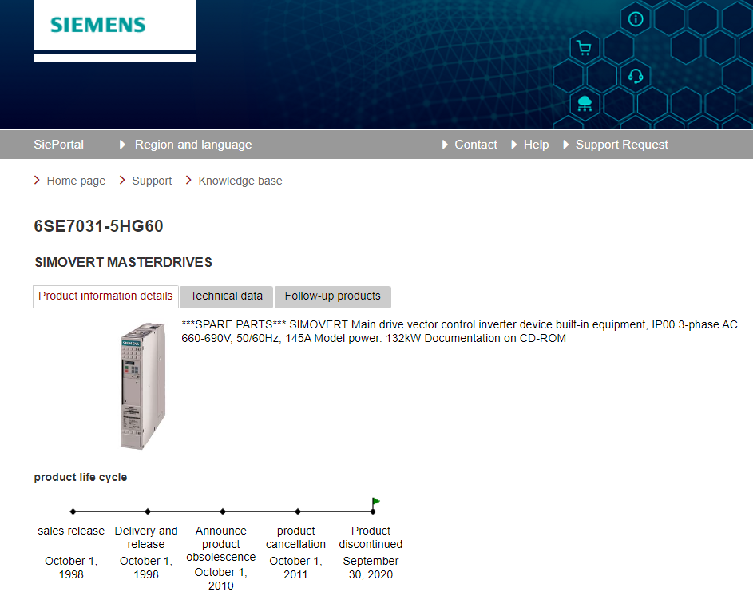Click the cloud download icon
Image resolution: width=753 pixels, height=616 pixels.
pos(585,103)
